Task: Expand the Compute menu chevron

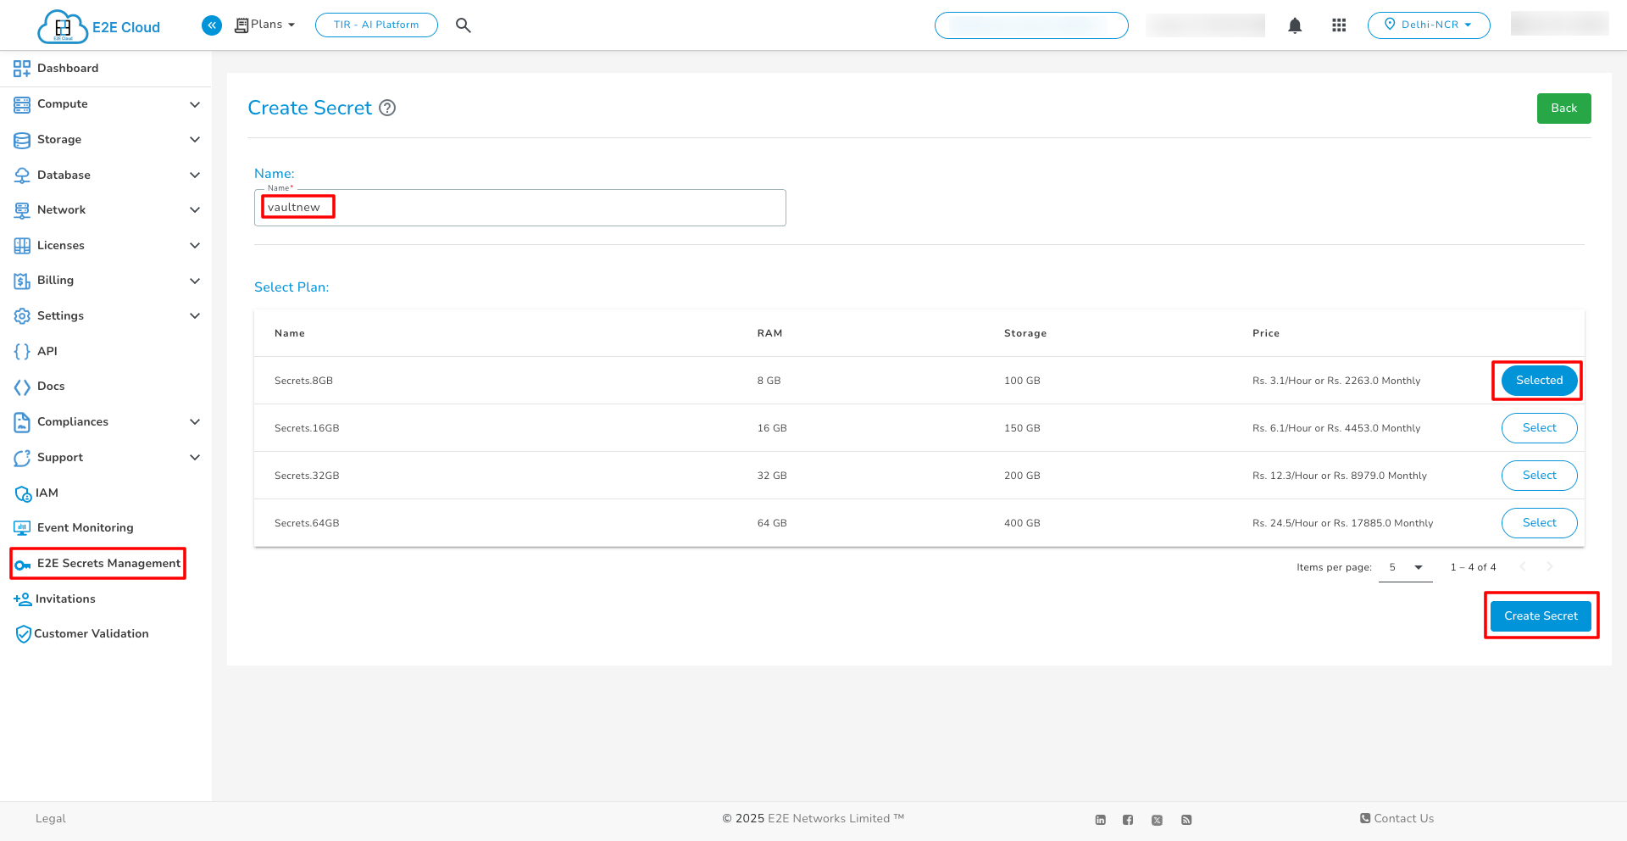Action: pyautogui.click(x=195, y=104)
